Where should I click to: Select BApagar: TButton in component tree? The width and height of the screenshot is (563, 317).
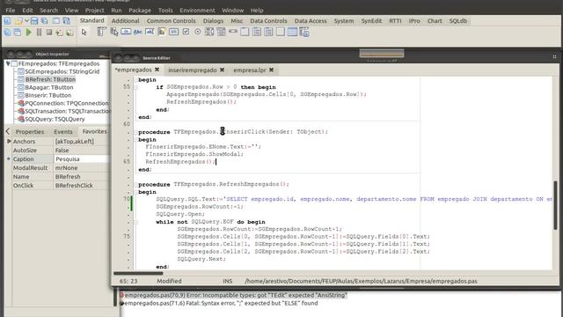[x=49, y=87]
